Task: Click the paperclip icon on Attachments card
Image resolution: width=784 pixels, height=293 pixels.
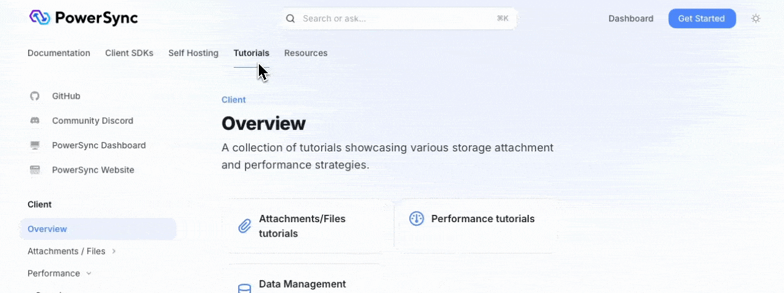Action: coord(244,226)
